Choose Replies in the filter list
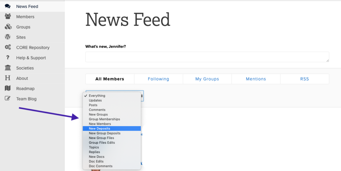The height and width of the screenshot is (171, 341). click(x=112, y=152)
